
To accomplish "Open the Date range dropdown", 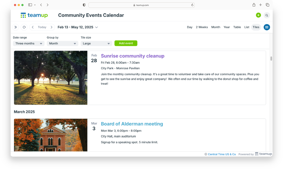I will [29, 44].
